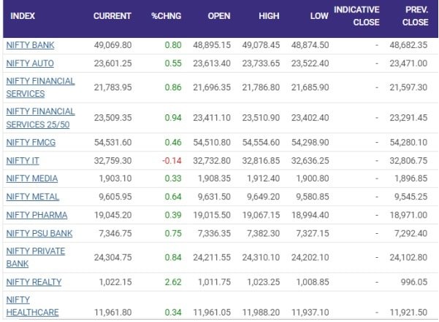Select the PREV. CLOSE column header
This screenshot has height=322, width=439.
pyautogui.click(x=417, y=15)
